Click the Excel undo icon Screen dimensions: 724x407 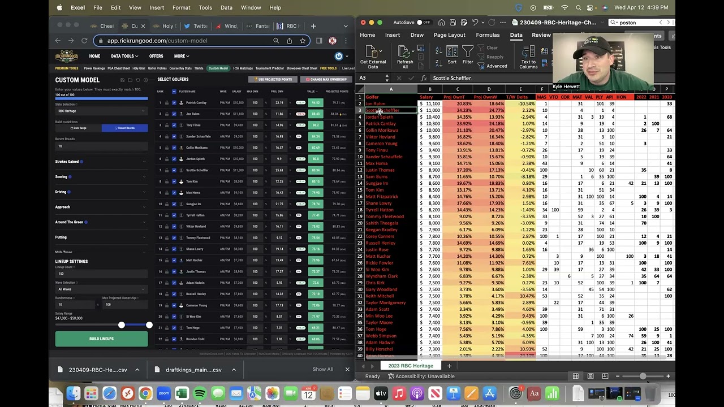476,23
